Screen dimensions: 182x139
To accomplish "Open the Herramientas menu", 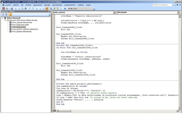I will pyautogui.click(x=57, y=5).
